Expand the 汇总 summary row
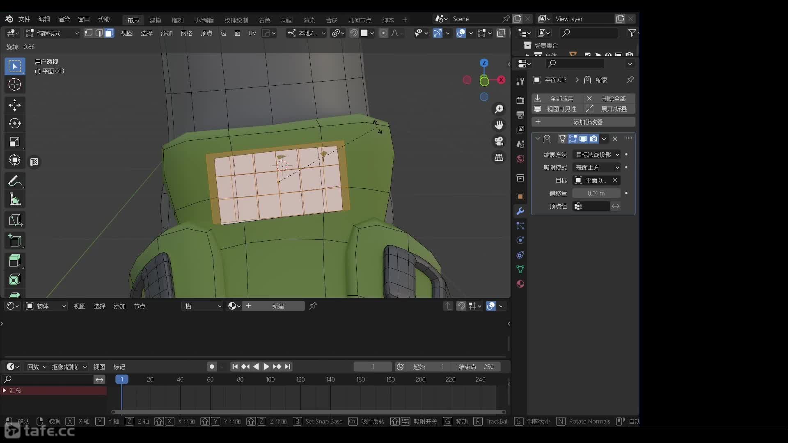This screenshot has width=788, height=443. [x=5, y=390]
